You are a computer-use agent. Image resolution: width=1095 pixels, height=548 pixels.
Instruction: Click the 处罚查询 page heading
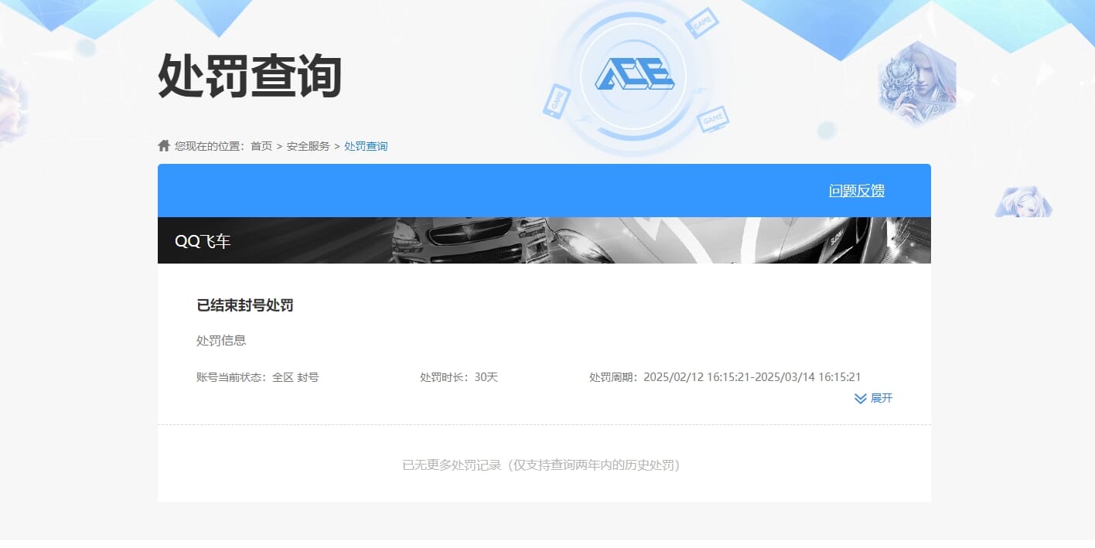click(250, 76)
